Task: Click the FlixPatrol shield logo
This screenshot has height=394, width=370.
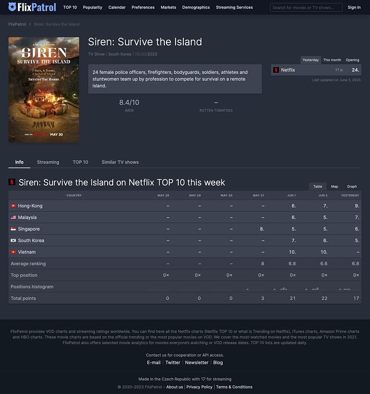Action: (12, 7)
